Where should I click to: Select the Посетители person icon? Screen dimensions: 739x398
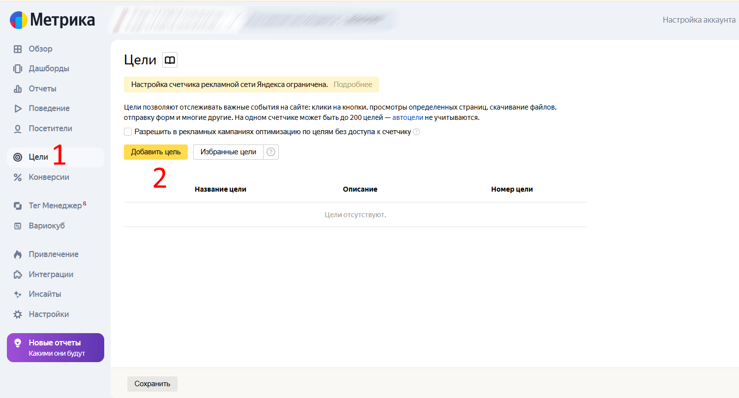[x=18, y=129]
